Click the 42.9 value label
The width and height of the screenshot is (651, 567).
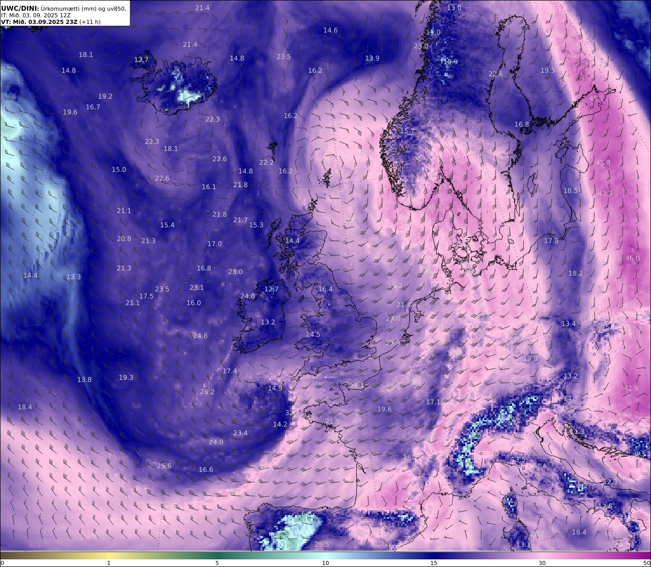(631, 389)
